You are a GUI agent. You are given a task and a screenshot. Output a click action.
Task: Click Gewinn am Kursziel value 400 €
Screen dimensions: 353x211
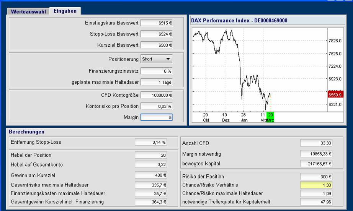151,175
